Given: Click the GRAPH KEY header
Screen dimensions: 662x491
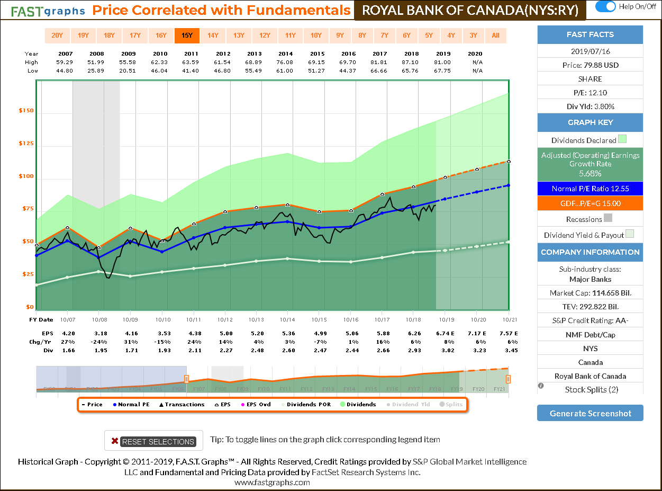Looking at the screenshot, I should pos(590,122).
